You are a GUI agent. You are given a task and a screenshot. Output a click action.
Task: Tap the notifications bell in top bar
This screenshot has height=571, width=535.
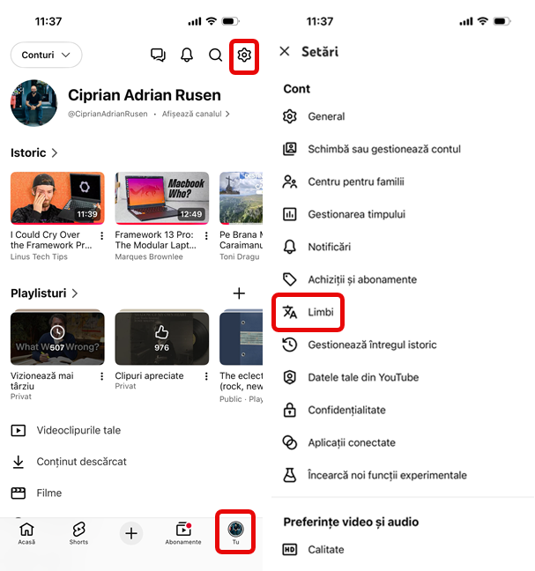[x=187, y=55]
